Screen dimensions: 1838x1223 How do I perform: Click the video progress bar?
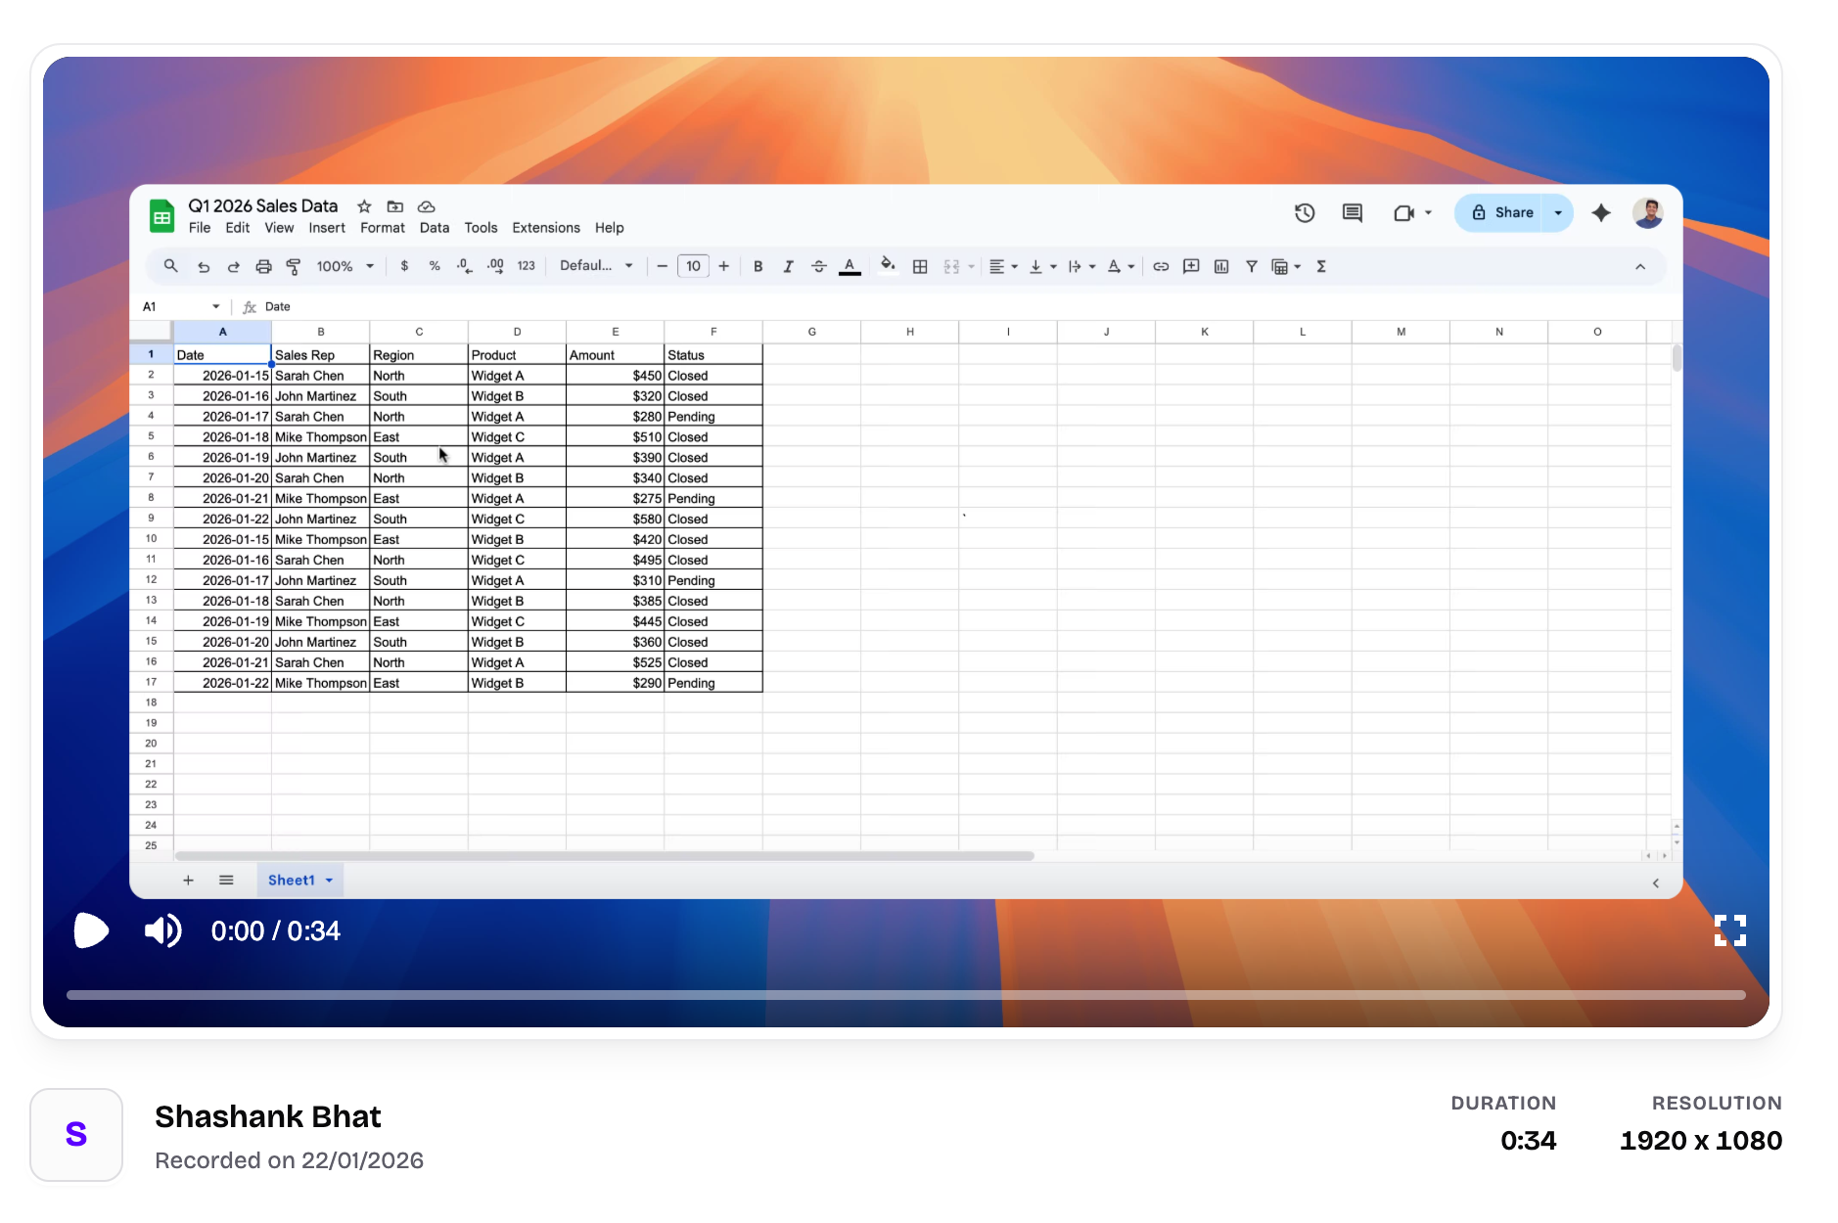click(x=905, y=995)
